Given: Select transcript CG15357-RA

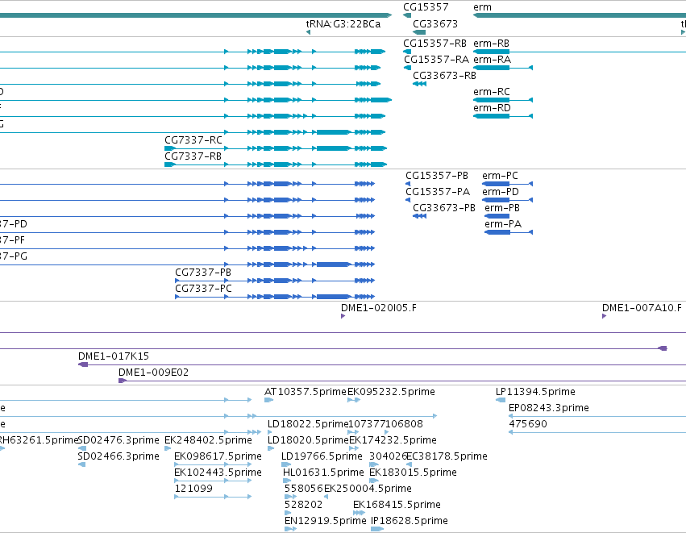Looking at the screenshot, I should (x=407, y=68).
